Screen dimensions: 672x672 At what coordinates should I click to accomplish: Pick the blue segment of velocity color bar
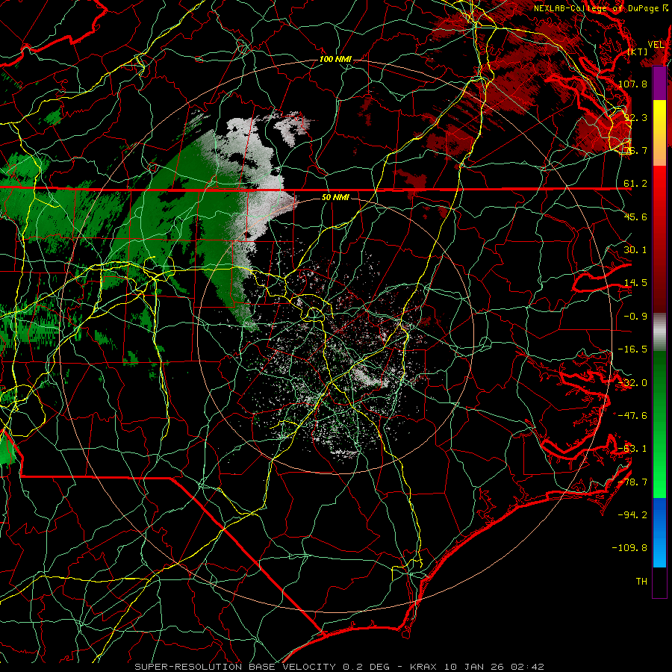(x=659, y=532)
